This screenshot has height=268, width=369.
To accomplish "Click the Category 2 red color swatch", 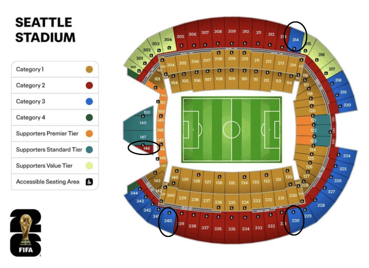I will (x=89, y=86).
